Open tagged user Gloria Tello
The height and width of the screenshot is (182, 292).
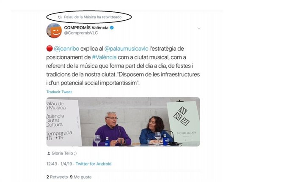point(64,153)
